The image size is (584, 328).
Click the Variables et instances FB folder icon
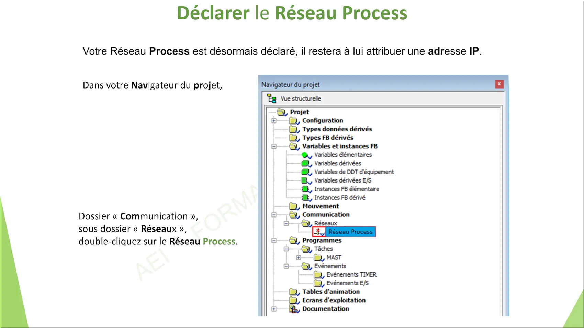(294, 146)
